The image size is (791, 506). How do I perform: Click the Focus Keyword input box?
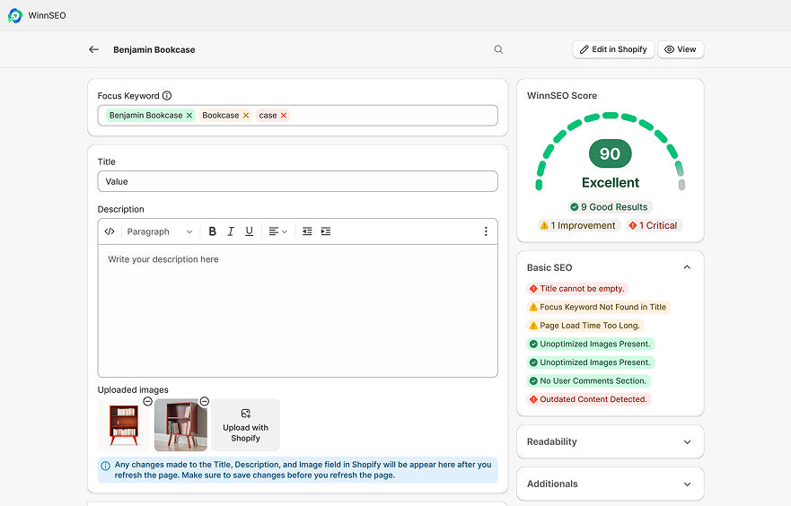coord(297,116)
